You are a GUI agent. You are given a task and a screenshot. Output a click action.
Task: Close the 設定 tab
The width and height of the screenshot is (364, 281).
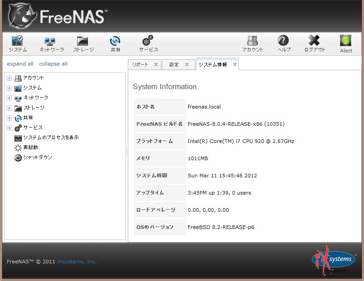(187, 65)
